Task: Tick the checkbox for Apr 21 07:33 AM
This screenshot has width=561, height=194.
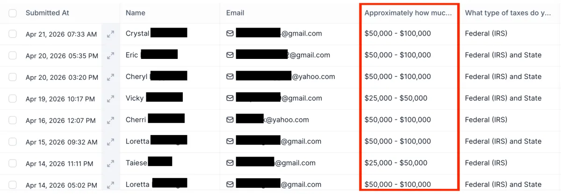Action: point(13,34)
